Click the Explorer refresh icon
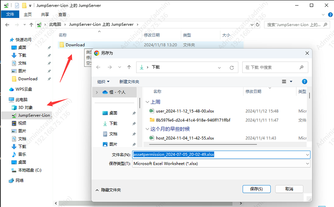Image resolution: width=334 pixels, height=207 pixels. point(257,25)
